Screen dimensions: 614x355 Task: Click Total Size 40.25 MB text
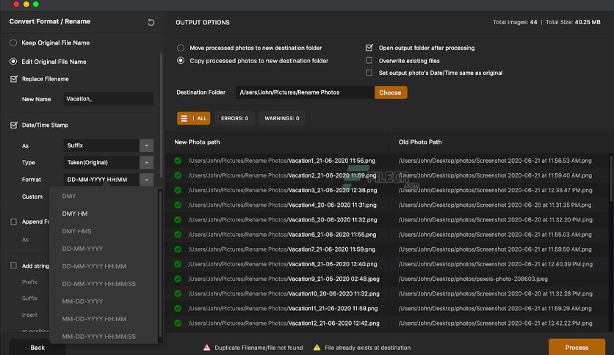573,22
